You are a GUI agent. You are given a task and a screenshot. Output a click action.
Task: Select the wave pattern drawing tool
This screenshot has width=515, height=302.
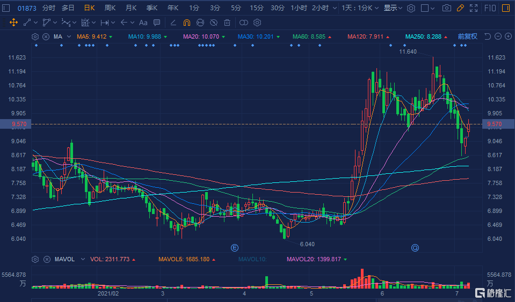pos(66,23)
